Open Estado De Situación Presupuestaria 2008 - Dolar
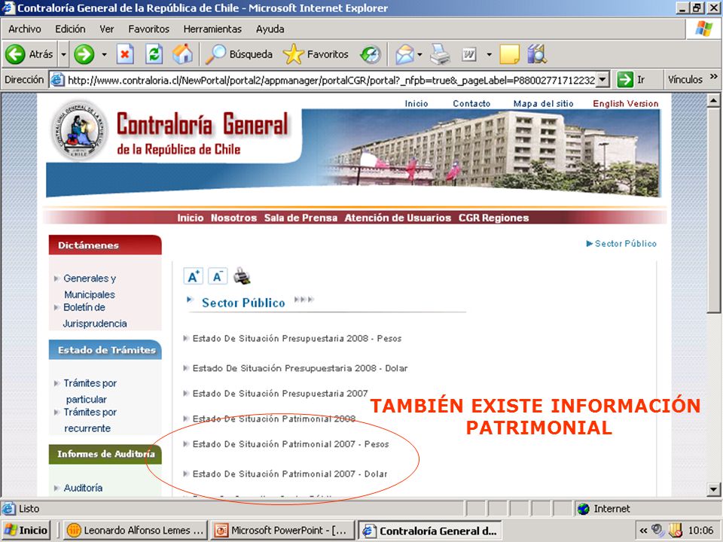 click(x=300, y=368)
